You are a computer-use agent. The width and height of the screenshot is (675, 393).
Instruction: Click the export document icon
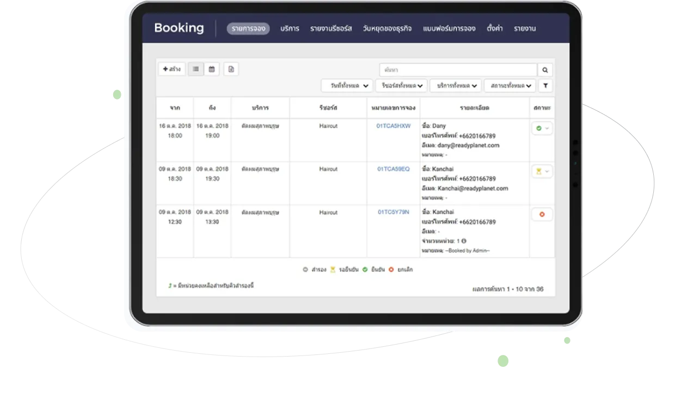[x=231, y=69]
